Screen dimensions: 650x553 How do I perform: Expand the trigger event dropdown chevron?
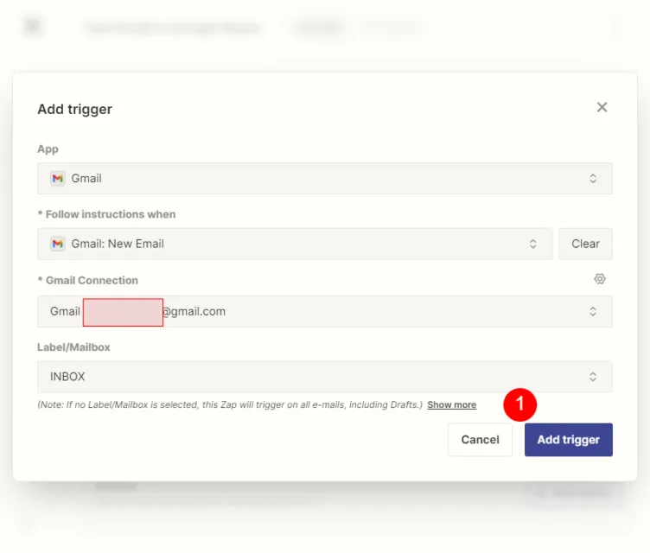[x=533, y=244]
